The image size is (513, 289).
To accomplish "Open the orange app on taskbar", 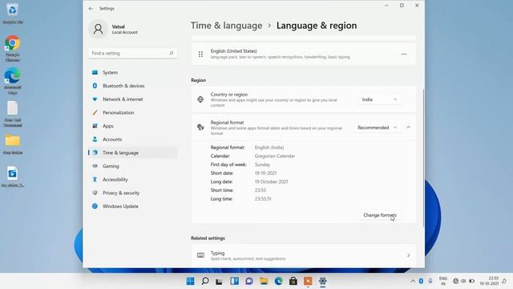I will point(308,281).
